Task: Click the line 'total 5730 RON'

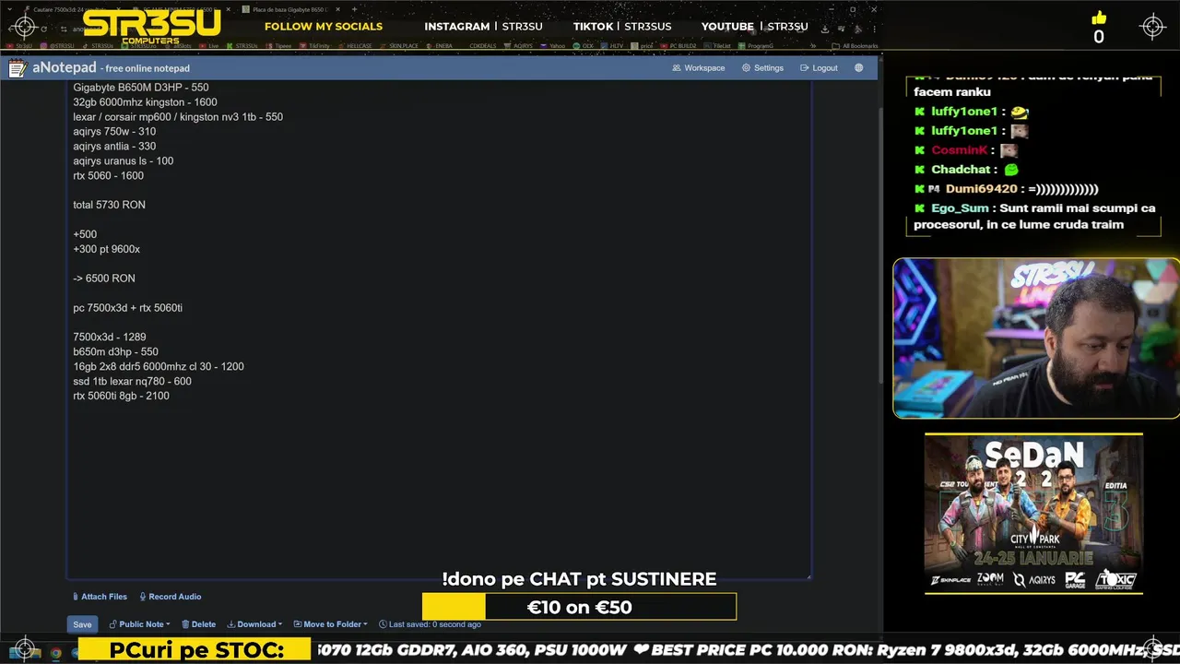Action: pyautogui.click(x=109, y=205)
